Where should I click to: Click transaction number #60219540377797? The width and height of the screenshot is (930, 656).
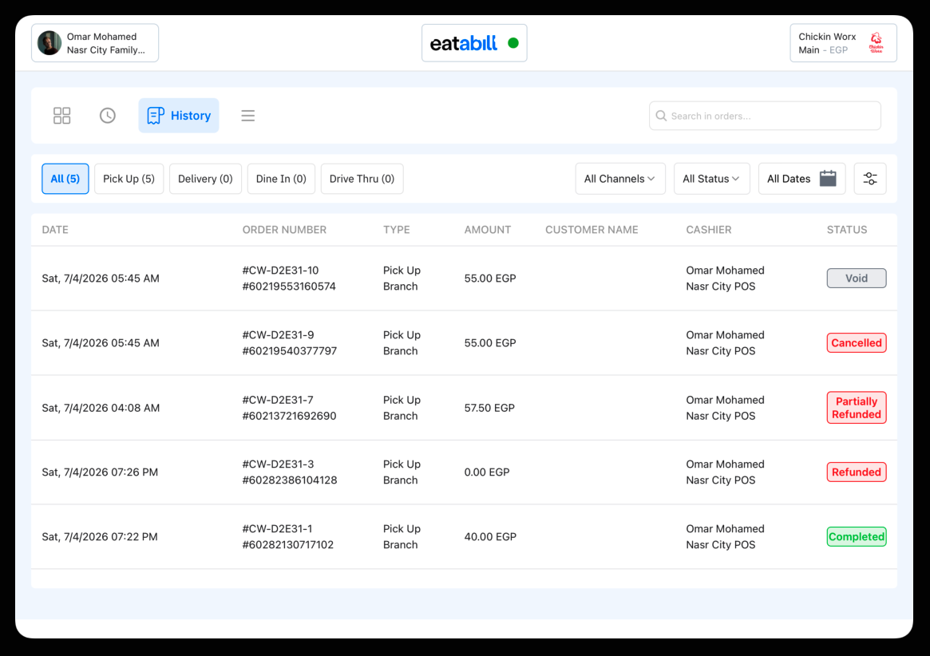tap(290, 351)
